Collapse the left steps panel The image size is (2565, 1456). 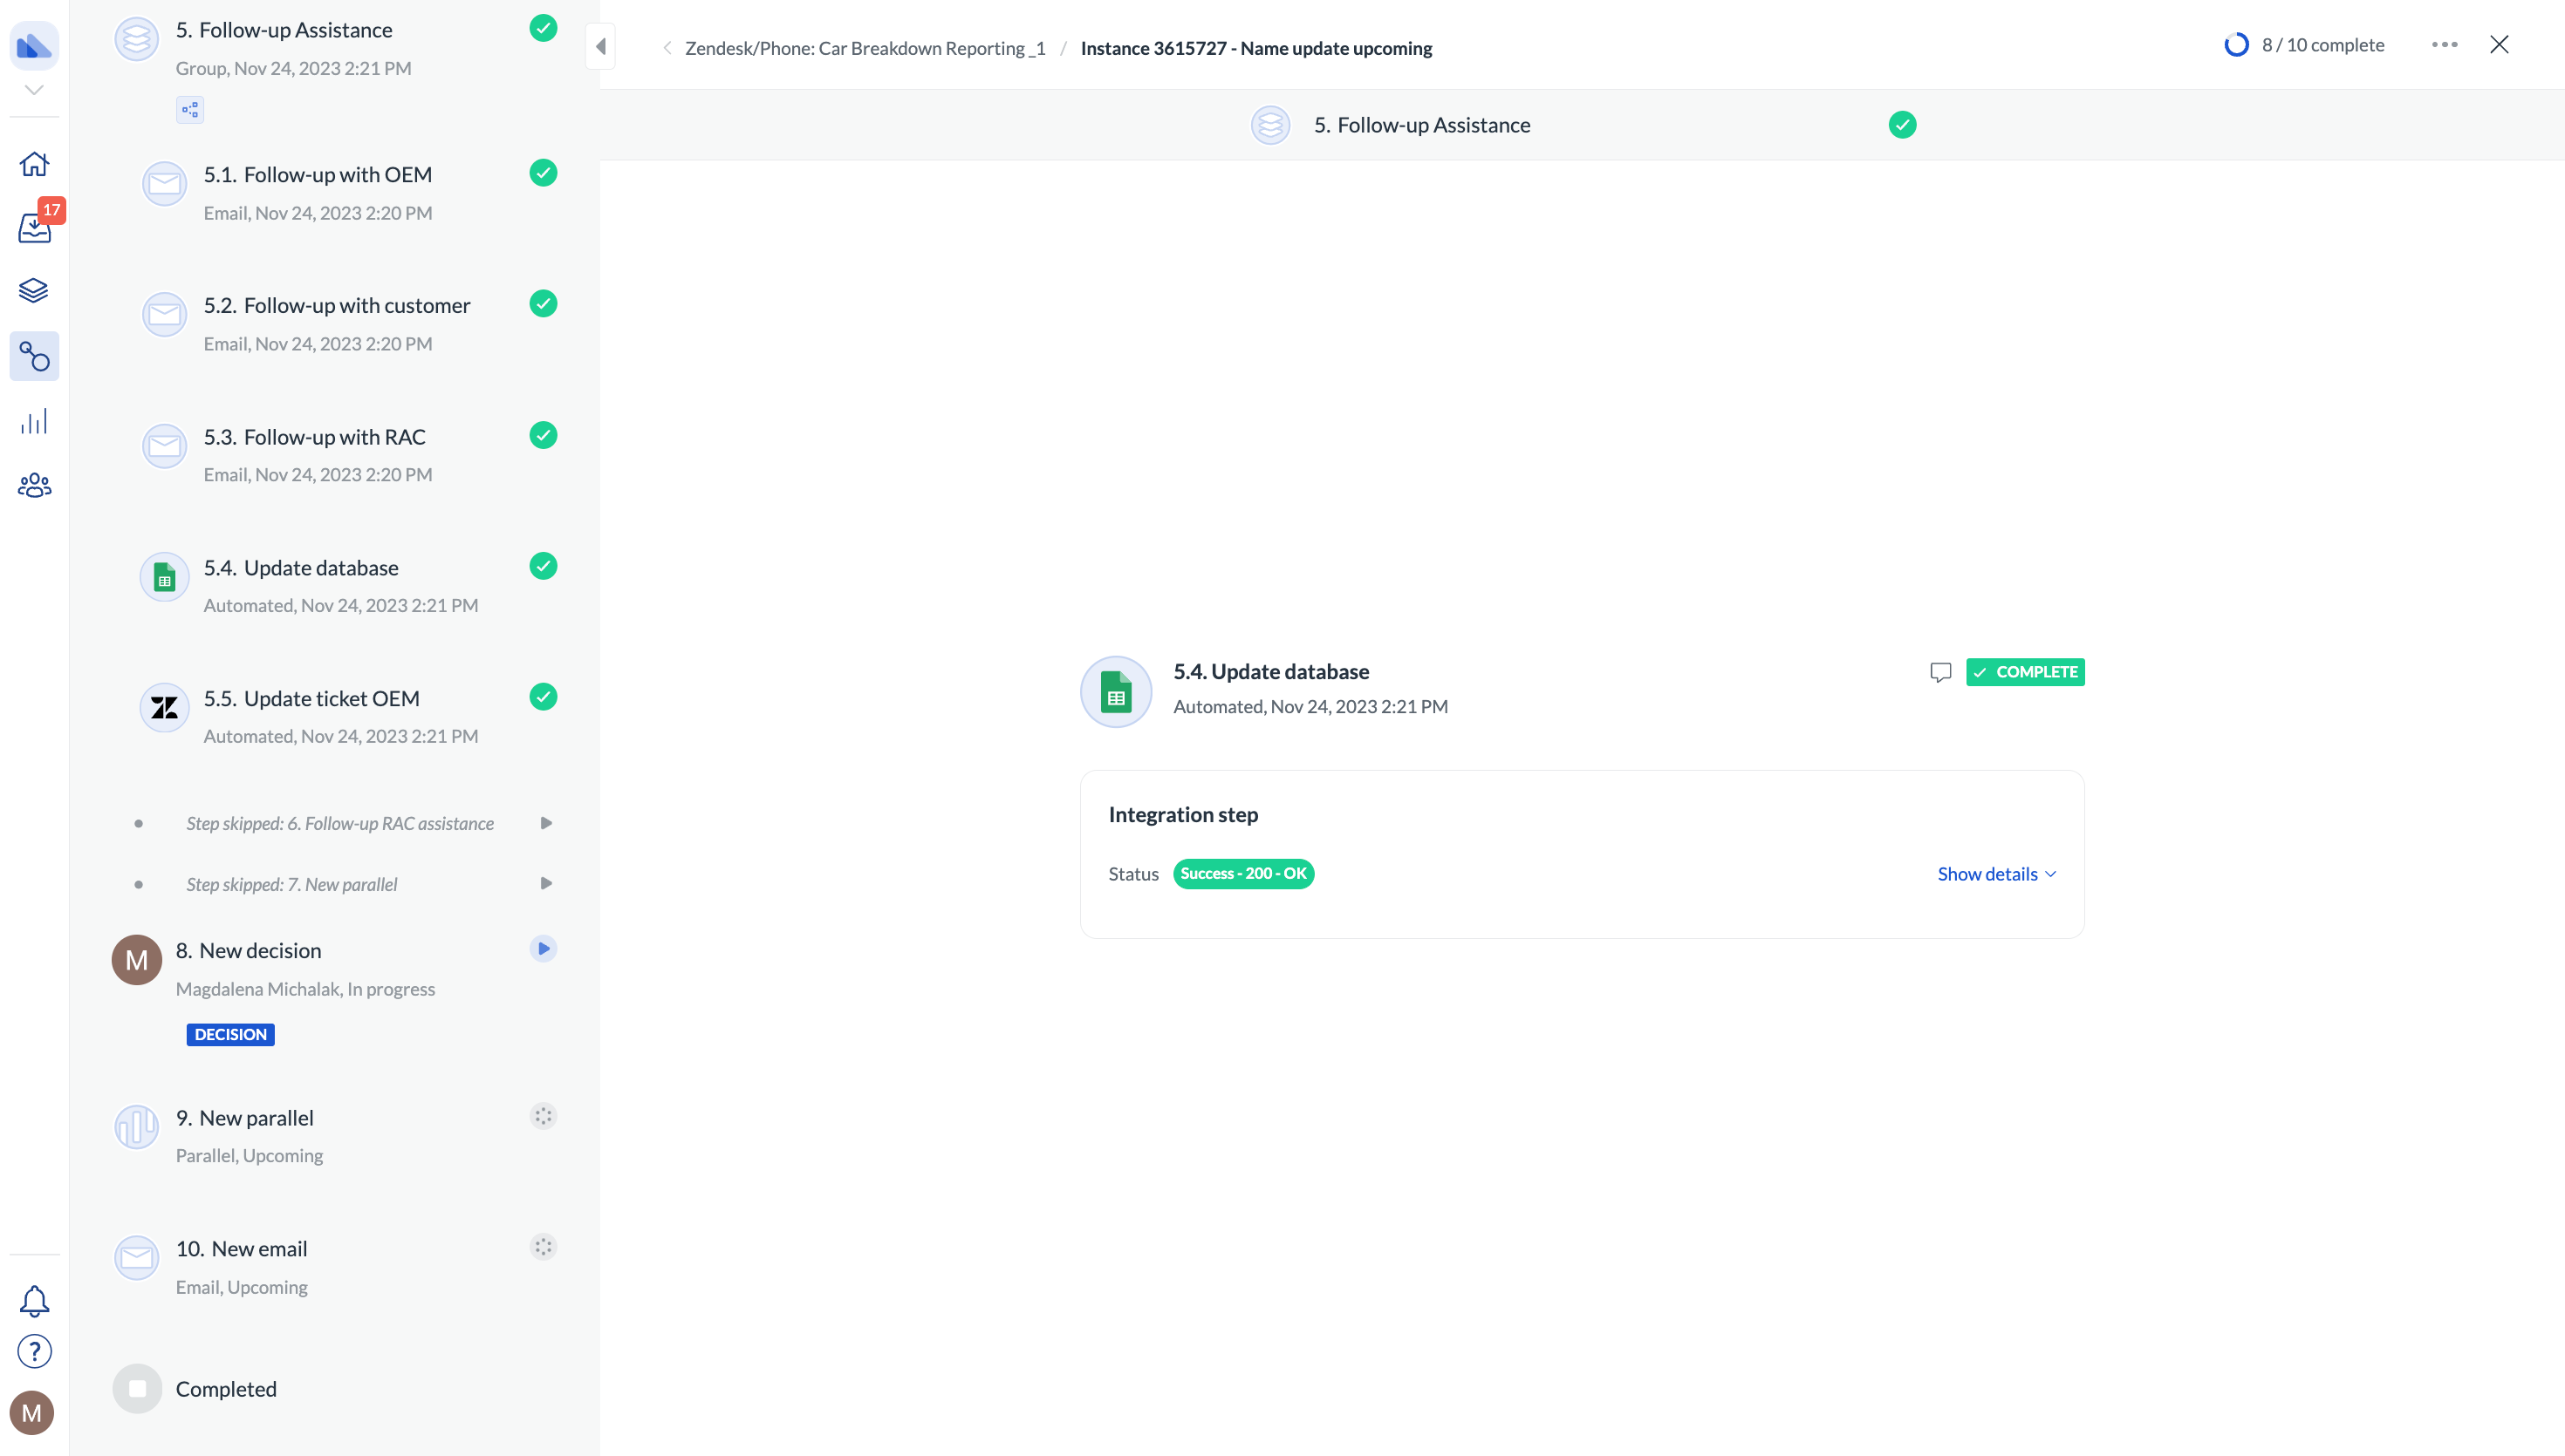(x=600, y=46)
